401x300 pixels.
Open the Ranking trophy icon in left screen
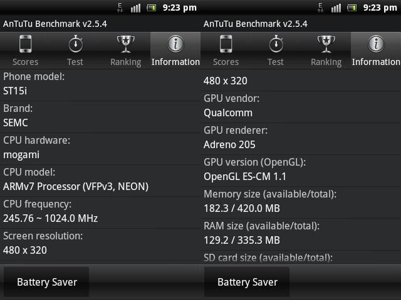[x=125, y=44]
